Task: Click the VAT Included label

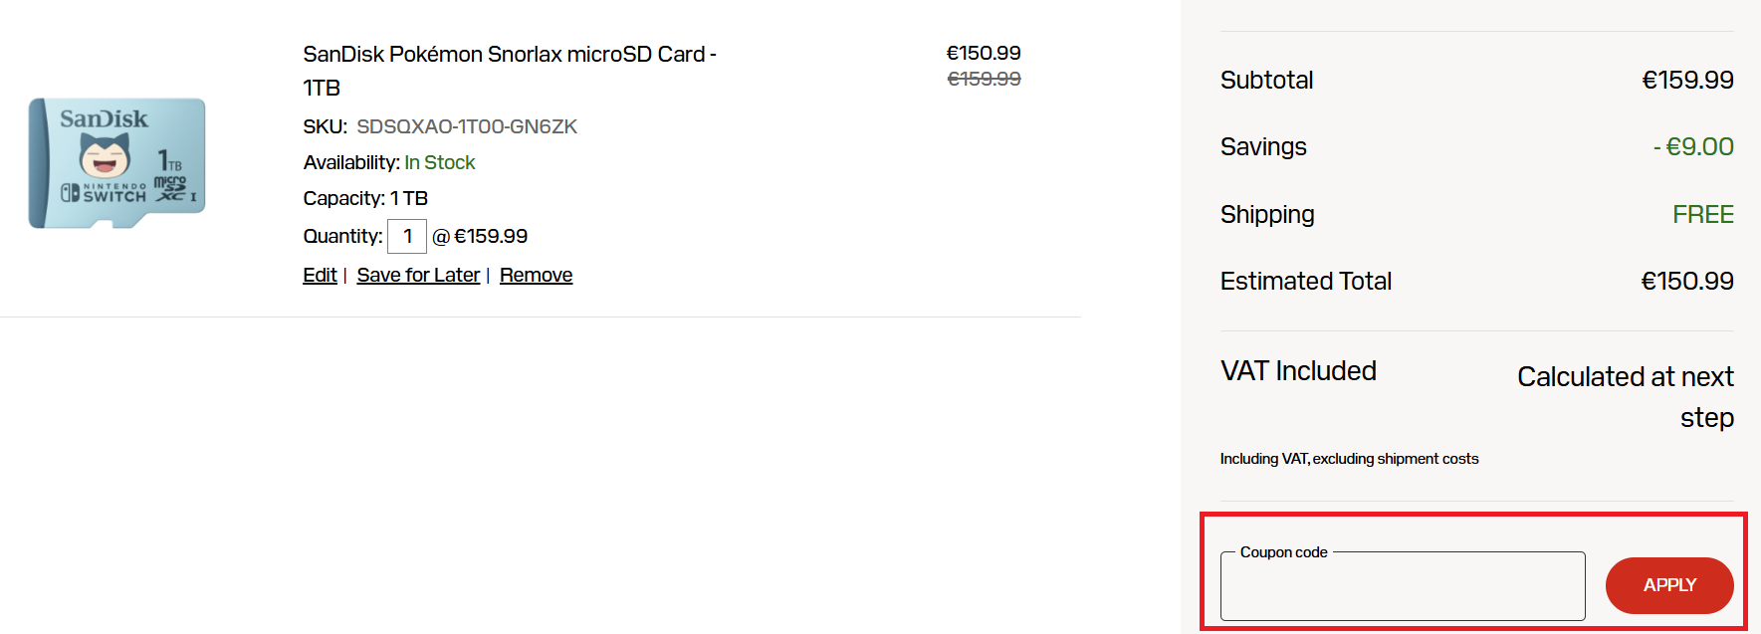Action: [x=1298, y=371]
